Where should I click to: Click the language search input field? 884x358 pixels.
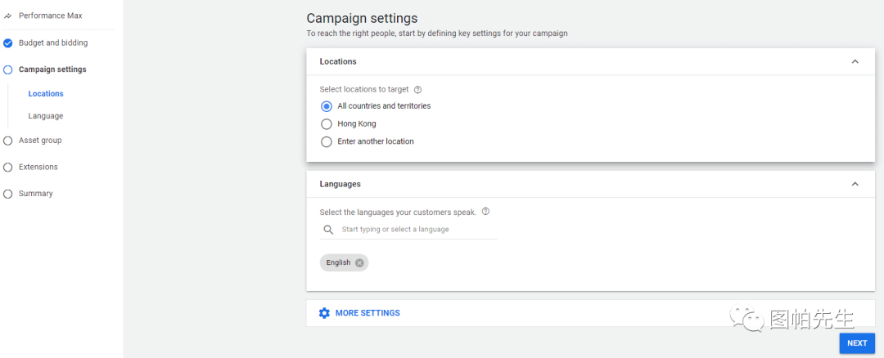coord(417,230)
